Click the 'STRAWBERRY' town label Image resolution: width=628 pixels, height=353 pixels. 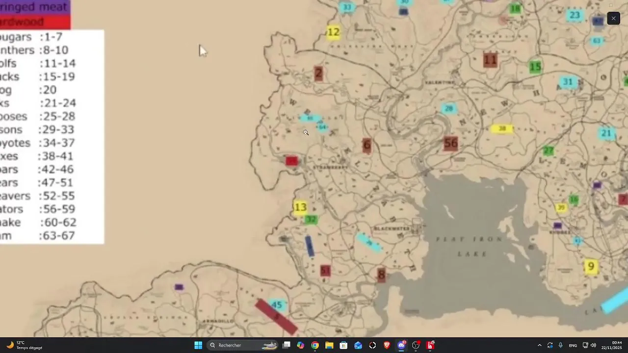(x=330, y=167)
